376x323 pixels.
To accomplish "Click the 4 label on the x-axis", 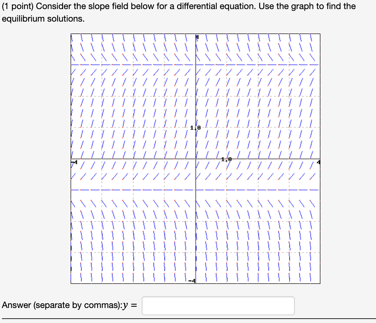I will click(x=318, y=161).
